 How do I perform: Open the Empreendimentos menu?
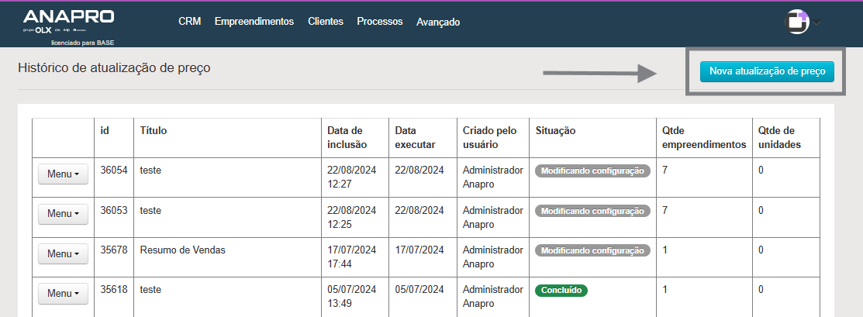tap(254, 22)
